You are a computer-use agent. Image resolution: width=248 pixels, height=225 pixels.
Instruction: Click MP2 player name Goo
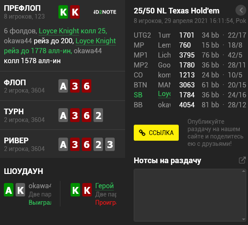pos(164,65)
